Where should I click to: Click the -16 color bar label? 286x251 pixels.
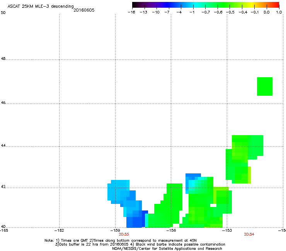click(131, 12)
